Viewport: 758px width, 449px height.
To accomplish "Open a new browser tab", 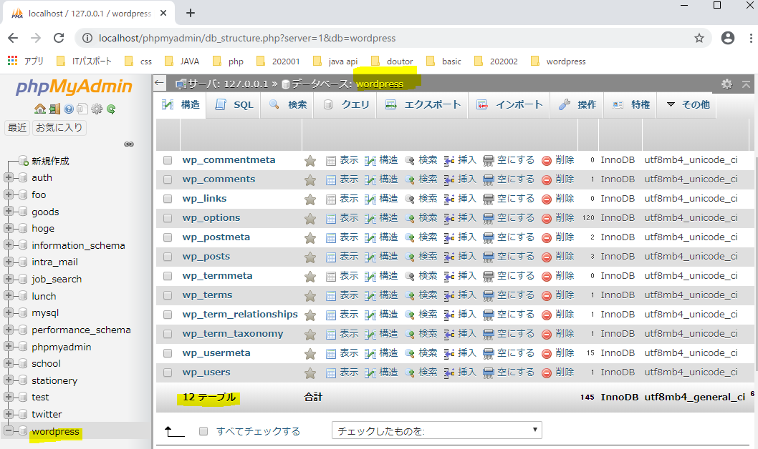I will pyautogui.click(x=191, y=13).
